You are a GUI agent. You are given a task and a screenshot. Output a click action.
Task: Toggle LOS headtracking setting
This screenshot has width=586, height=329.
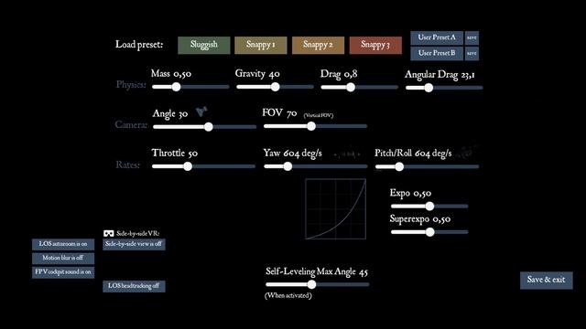click(134, 286)
